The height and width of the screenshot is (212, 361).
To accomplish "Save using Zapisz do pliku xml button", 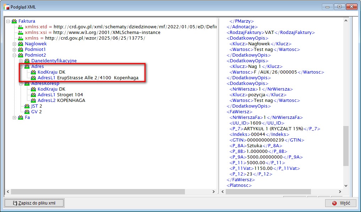I will 34,203.
